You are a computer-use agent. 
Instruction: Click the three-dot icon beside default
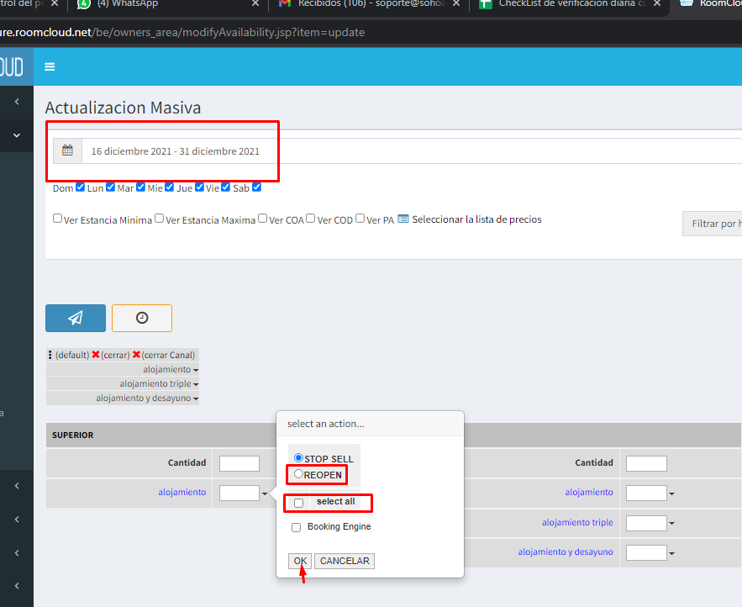point(50,355)
